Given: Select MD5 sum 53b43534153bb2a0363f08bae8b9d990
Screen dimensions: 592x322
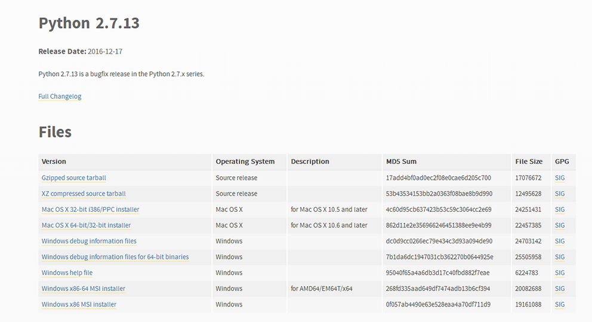Looking at the screenshot, I should click(439, 193).
